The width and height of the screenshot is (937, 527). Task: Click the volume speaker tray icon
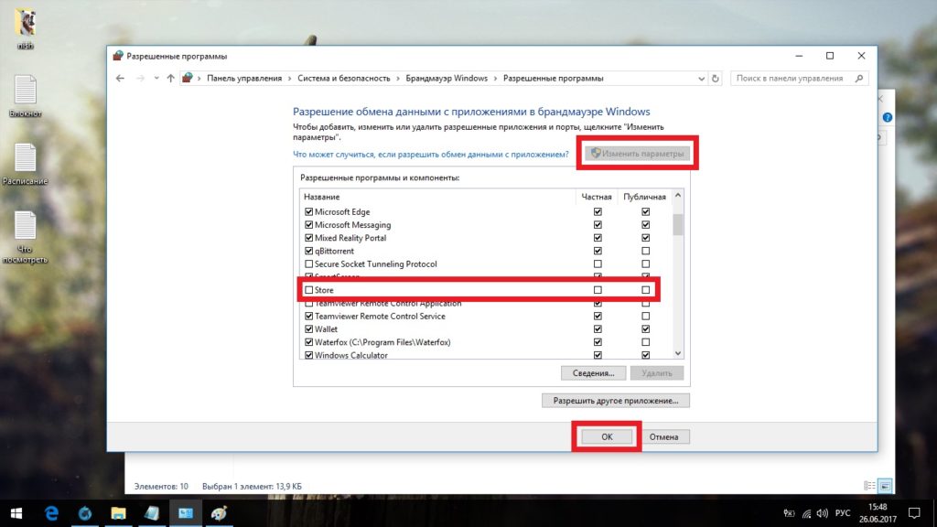click(x=823, y=513)
